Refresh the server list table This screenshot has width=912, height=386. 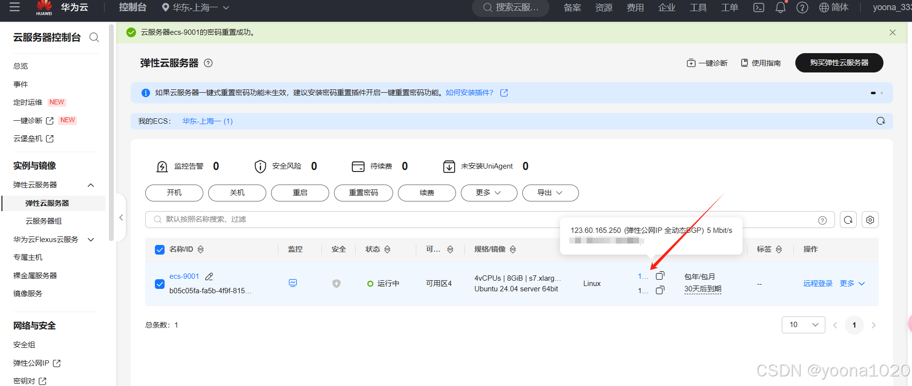click(848, 220)
